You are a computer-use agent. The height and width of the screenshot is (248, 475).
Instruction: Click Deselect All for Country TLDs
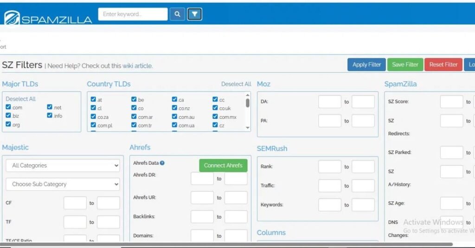pyautogui.click(x=236, y=84)
